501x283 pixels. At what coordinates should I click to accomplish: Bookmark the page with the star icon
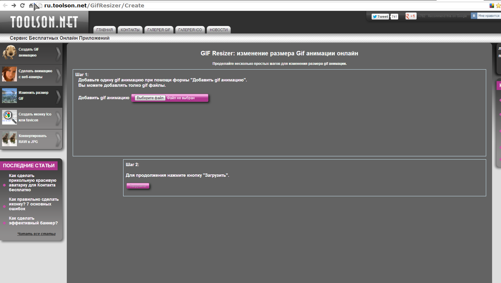pos(498,5)
